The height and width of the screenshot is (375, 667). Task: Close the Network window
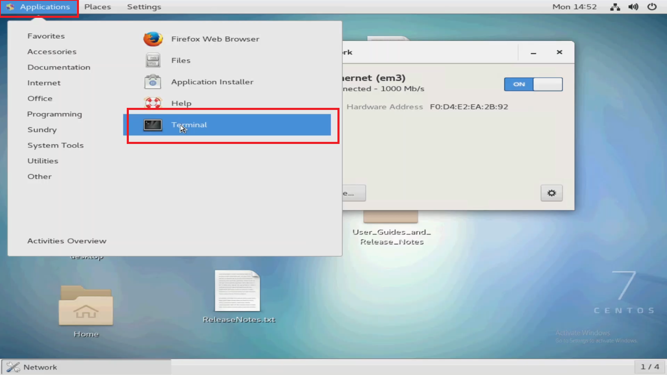tap(559, 52)
